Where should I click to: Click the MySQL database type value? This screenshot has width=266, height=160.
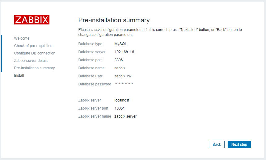pos(120,44)
